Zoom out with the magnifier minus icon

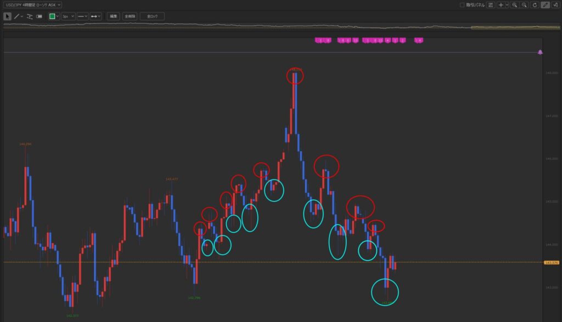pyautogui.click(x=524, y=4)
